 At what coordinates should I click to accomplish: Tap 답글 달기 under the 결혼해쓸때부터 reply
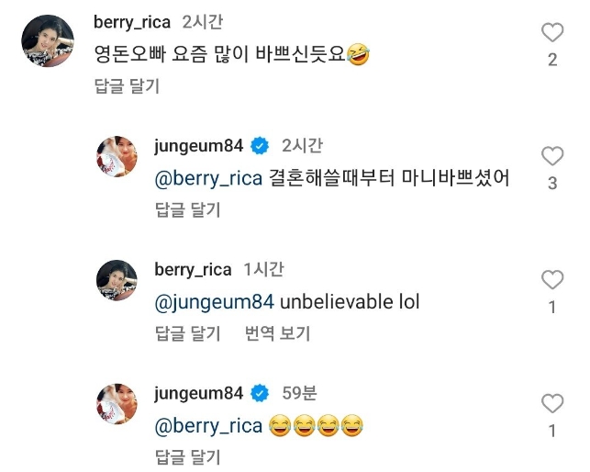pyautogui.click(x=188, y=210)
